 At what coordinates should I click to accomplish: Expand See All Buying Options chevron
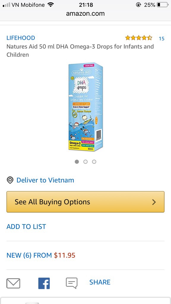(154, 202)
